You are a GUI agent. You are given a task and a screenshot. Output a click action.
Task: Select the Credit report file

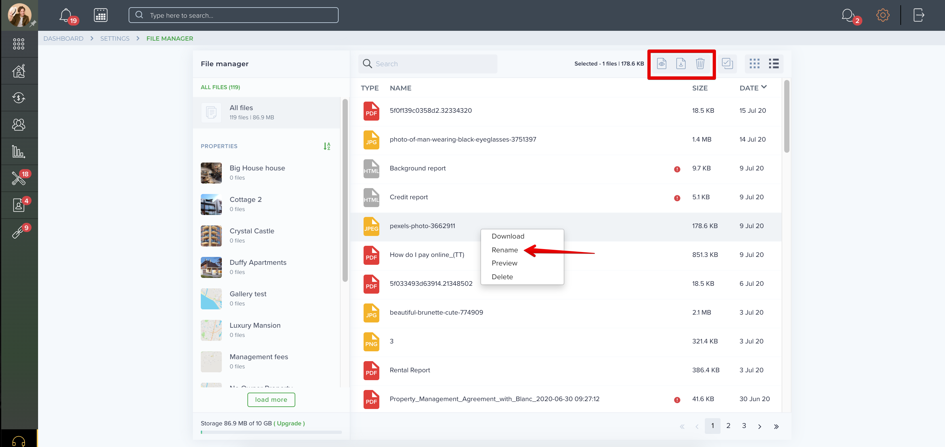point(566,198)
